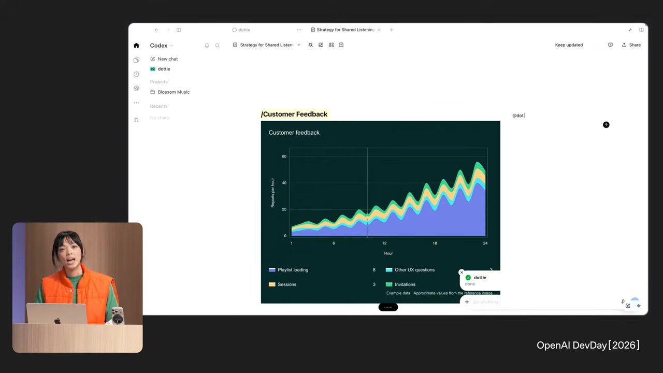Click the four-squares grid icon in the toolbar
The image size is (663, 373).
pos(331,45)
